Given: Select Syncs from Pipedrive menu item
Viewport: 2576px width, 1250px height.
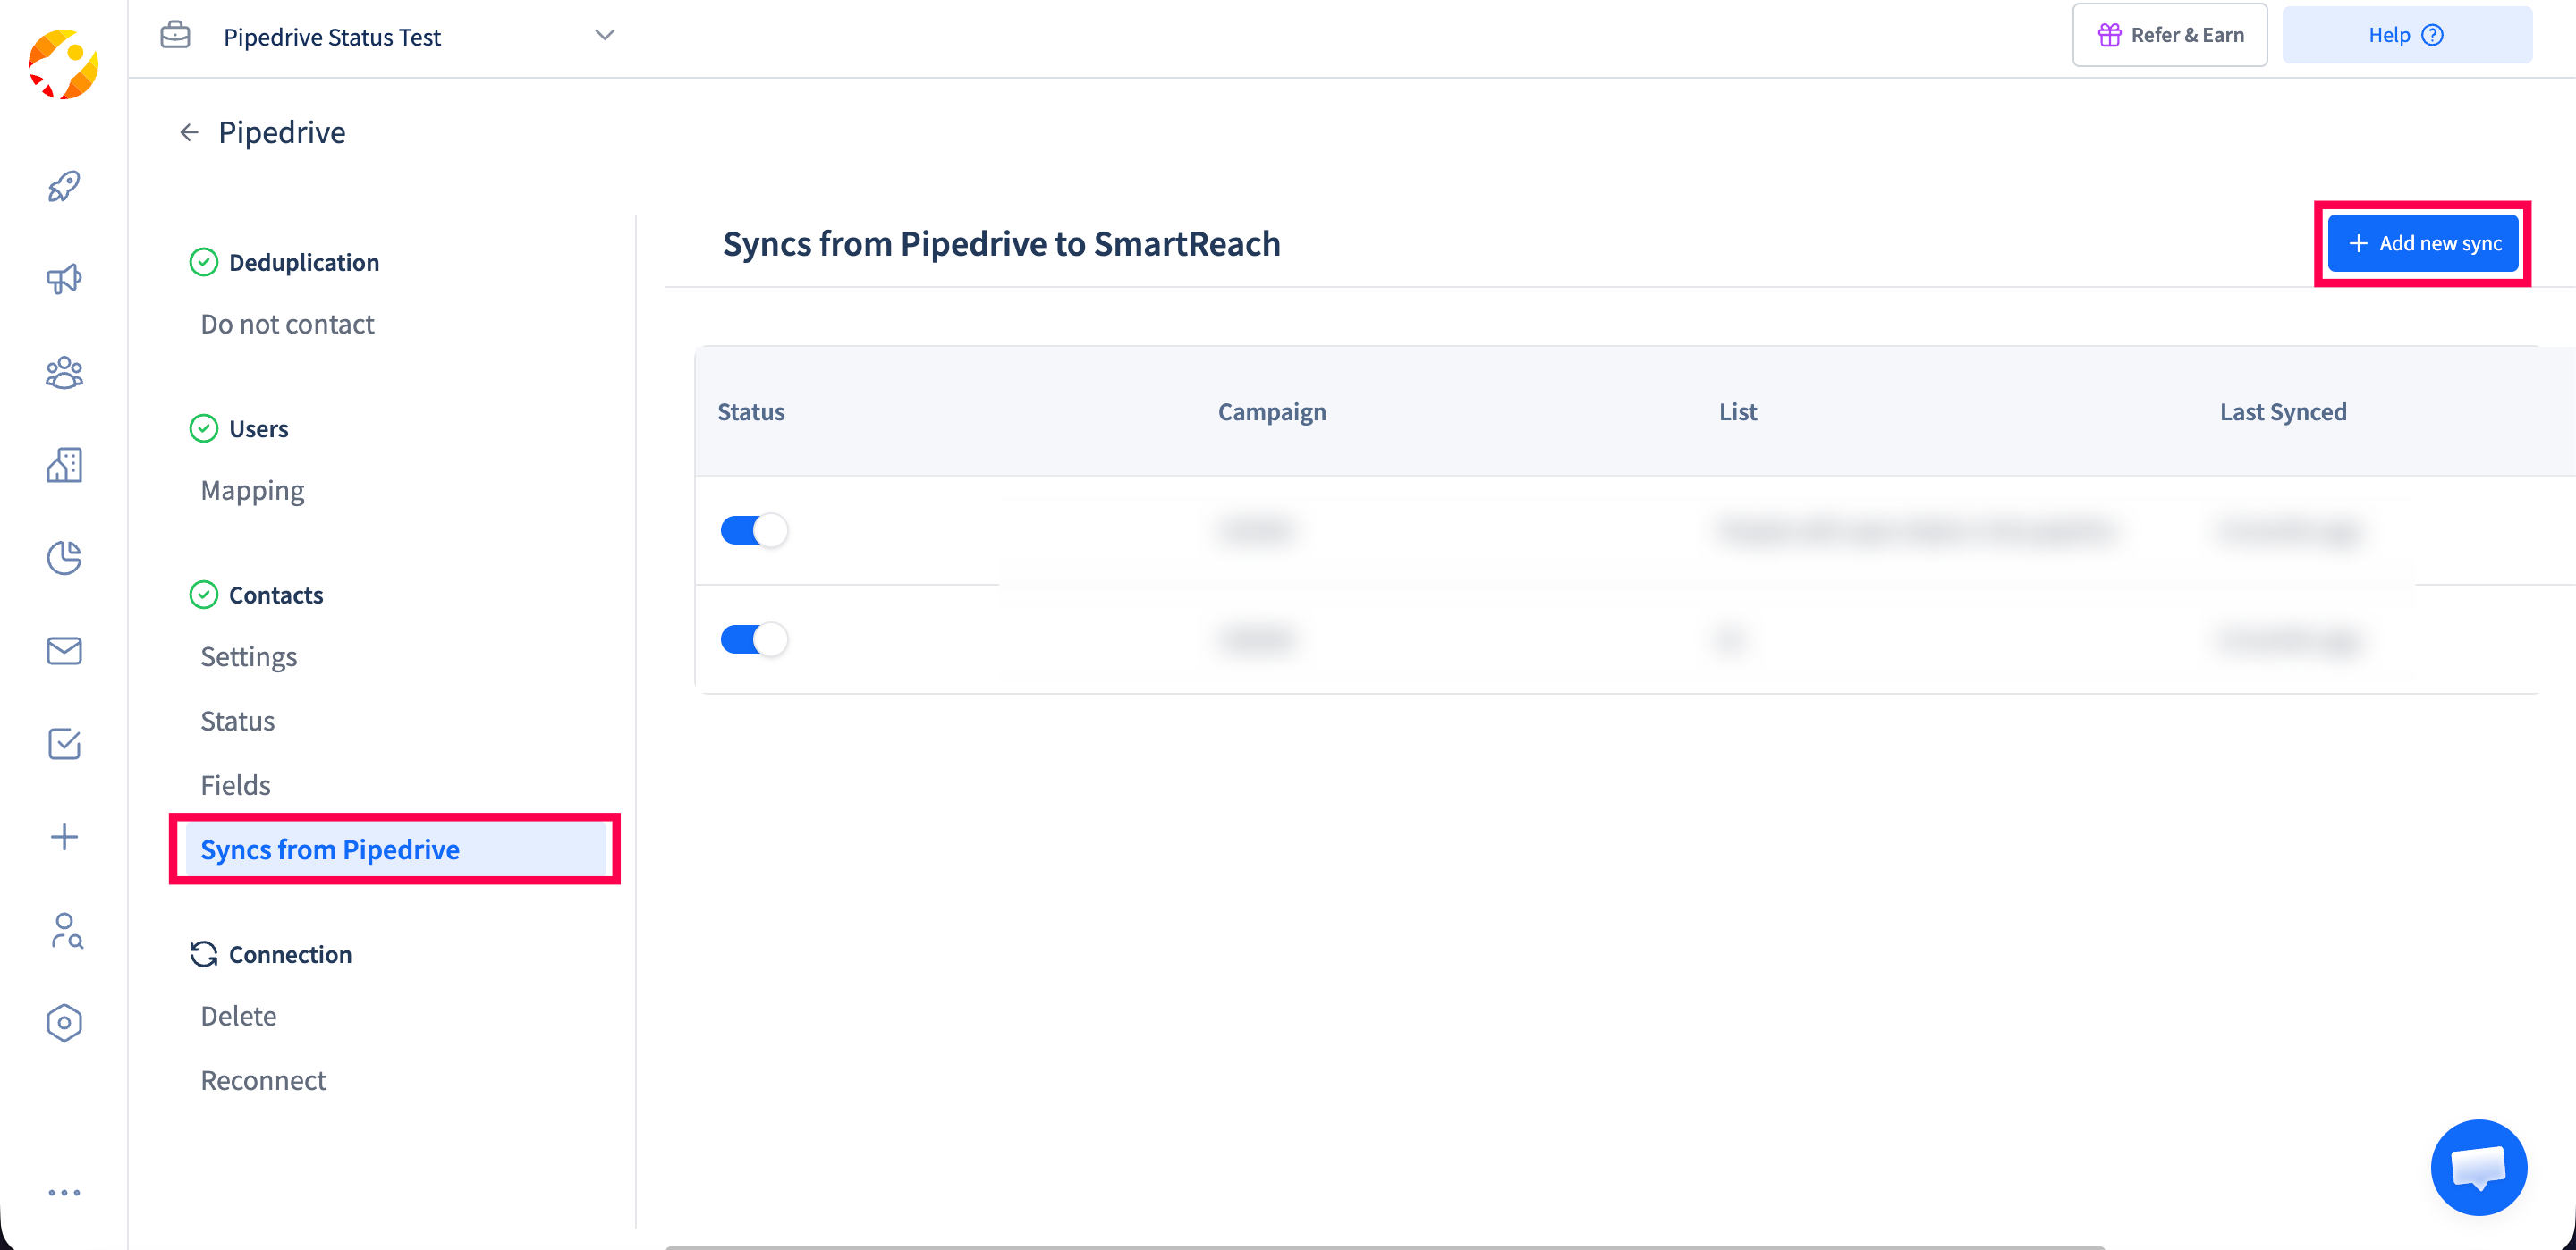Looking at the screenshot, I should 330,849.
